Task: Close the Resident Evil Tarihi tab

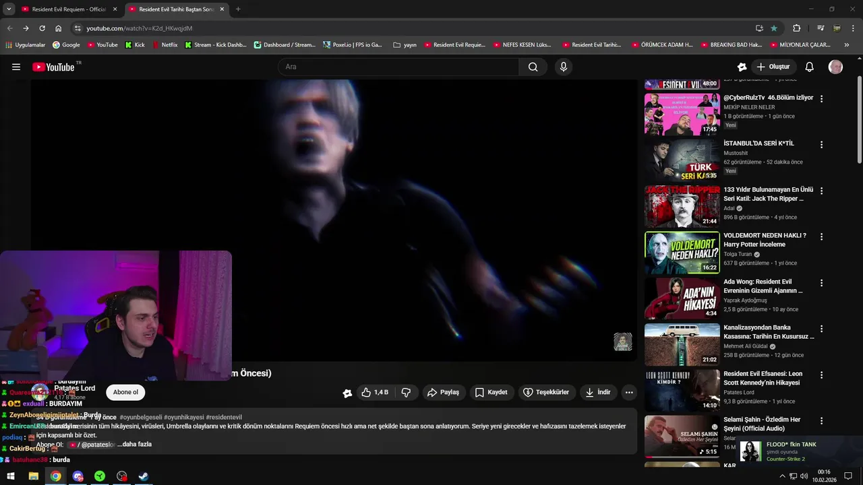Action: [222, 9]
